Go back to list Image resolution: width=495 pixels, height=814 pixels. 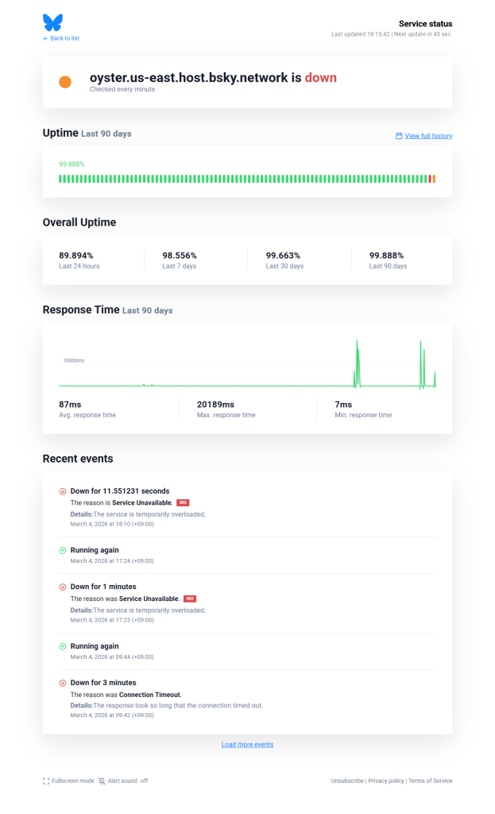click(x=61, y=38)
